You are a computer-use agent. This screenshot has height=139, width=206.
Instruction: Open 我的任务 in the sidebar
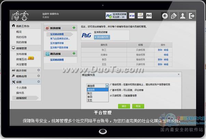tap(22, 37)
